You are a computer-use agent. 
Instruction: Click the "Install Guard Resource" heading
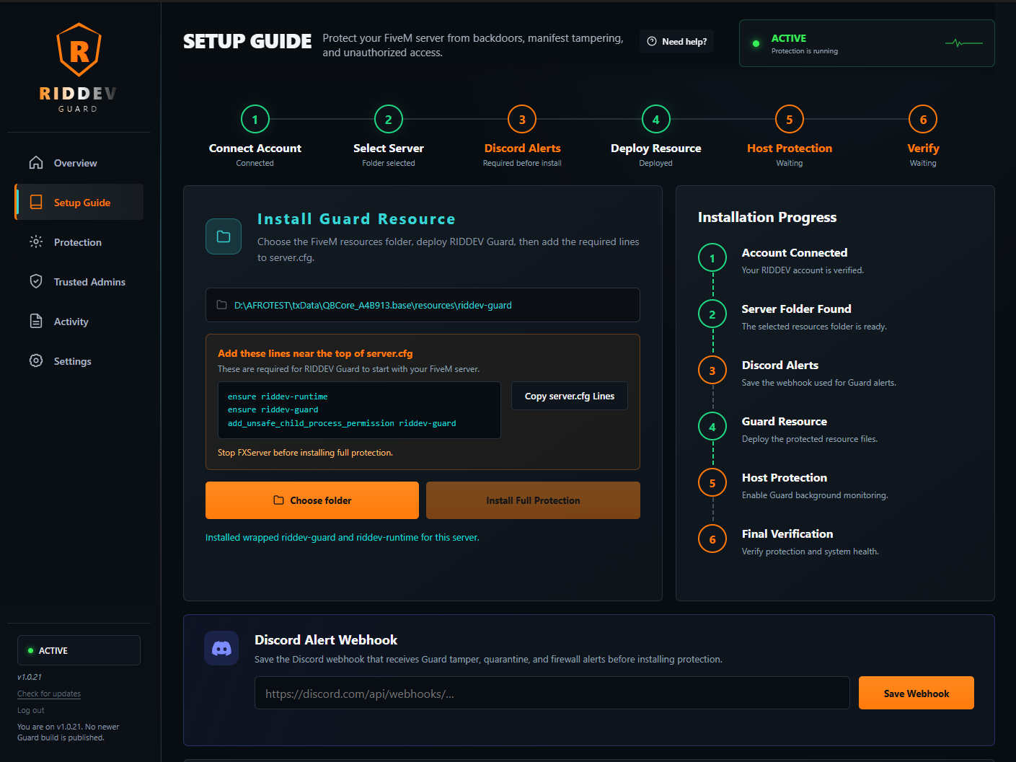tap(356, 219)
